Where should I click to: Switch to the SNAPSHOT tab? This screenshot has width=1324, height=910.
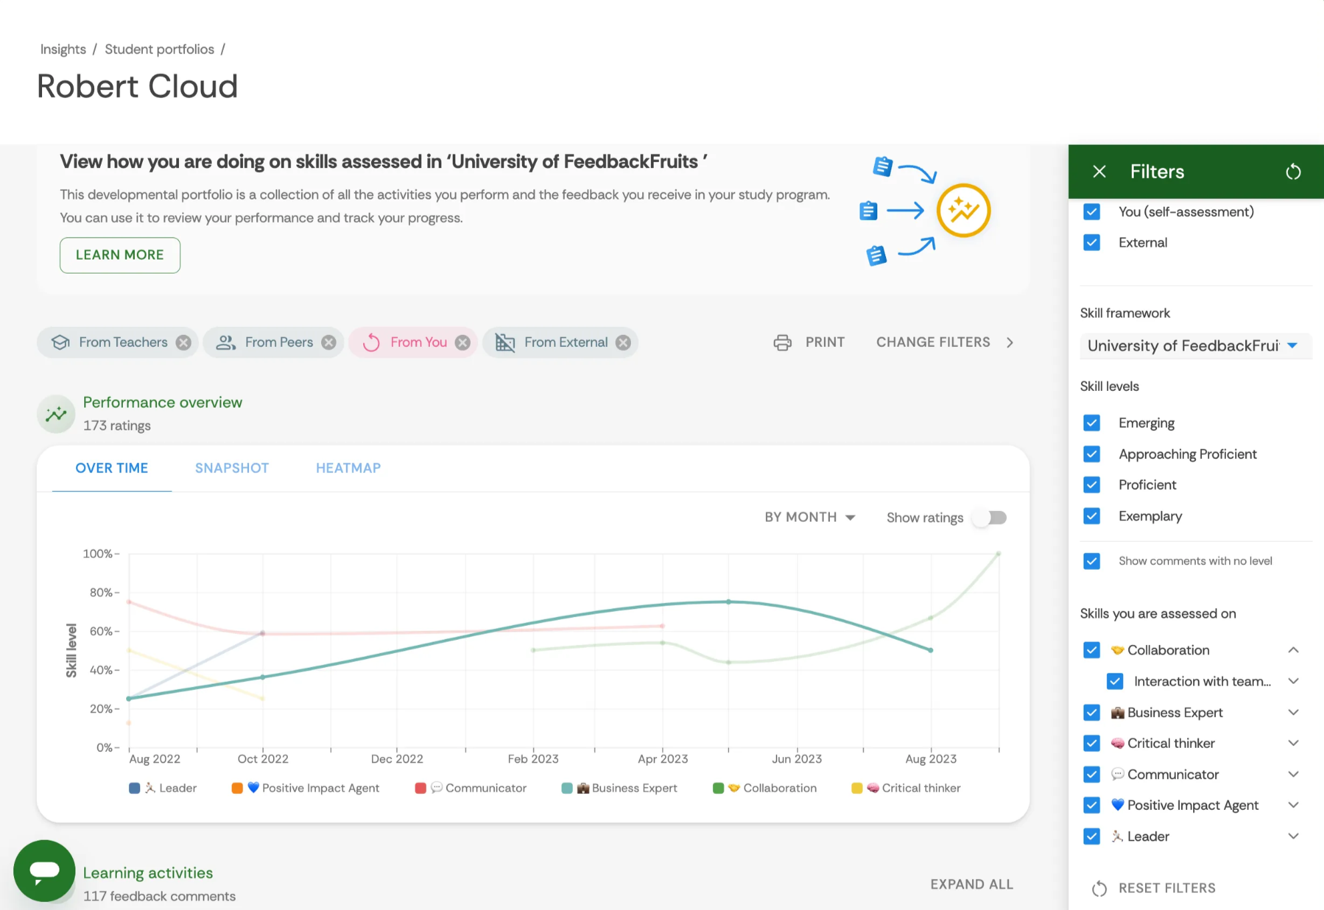(x=232, y=468)
